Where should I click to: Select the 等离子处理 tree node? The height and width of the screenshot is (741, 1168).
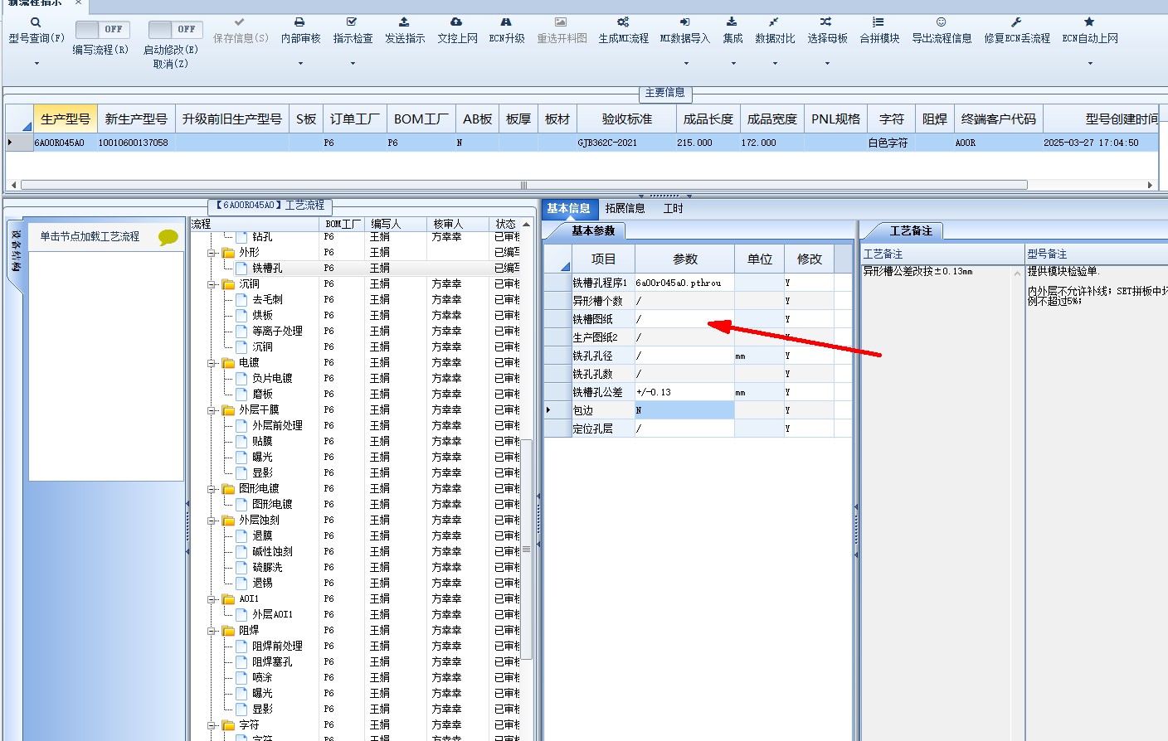click(277, 332)
